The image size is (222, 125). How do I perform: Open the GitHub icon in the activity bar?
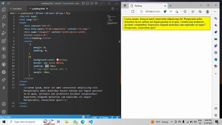coord(4,64)
